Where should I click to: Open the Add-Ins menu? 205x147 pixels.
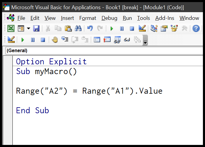pyautogui.click(x=165, y=18)
